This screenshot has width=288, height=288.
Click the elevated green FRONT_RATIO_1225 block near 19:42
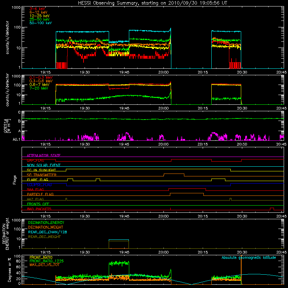(119, 263)
